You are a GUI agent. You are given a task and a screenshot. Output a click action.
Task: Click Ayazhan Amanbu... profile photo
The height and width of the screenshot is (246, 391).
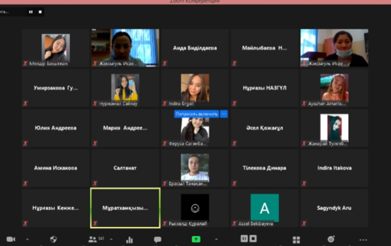pyautogui.click(x=334, y=88)
